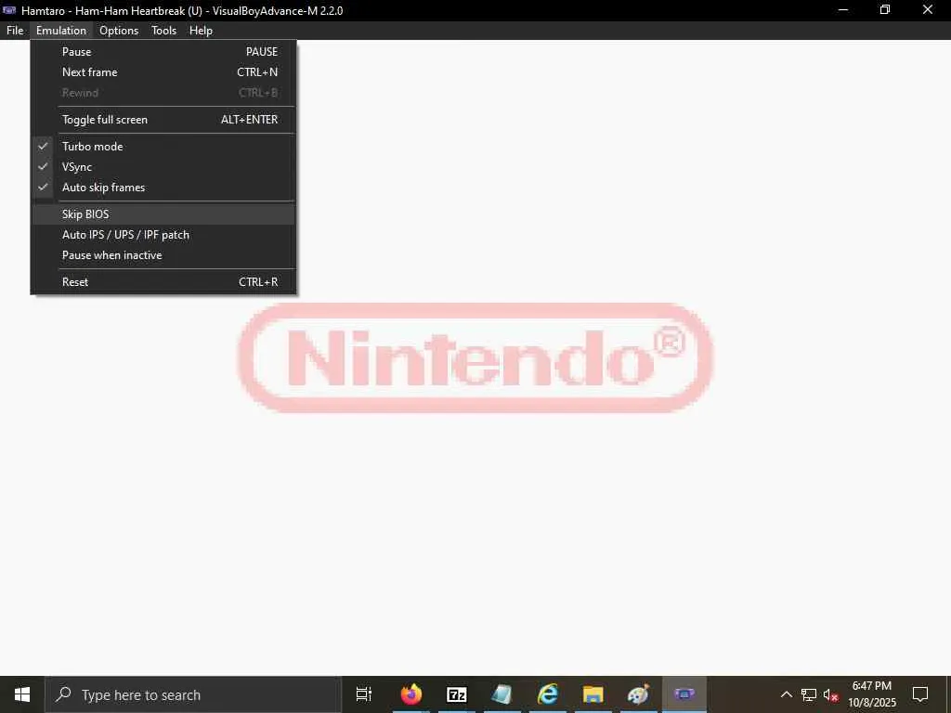This screenshot has width=951, height=713.
Task: Minimize the VisualBoyAdvance-M window
Action: [842, 10]
